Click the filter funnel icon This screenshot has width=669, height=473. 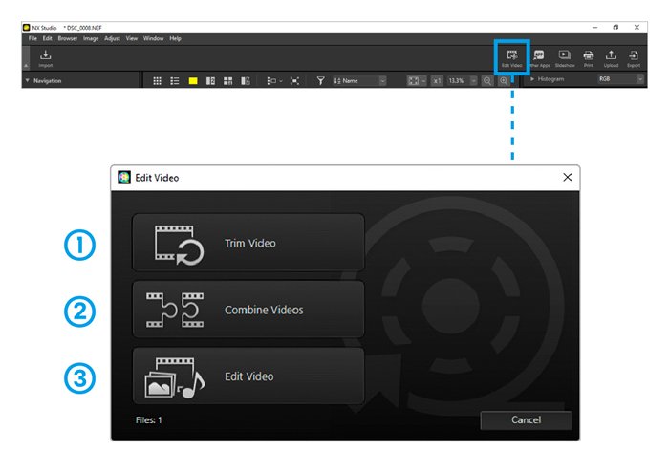click(320, 81)
